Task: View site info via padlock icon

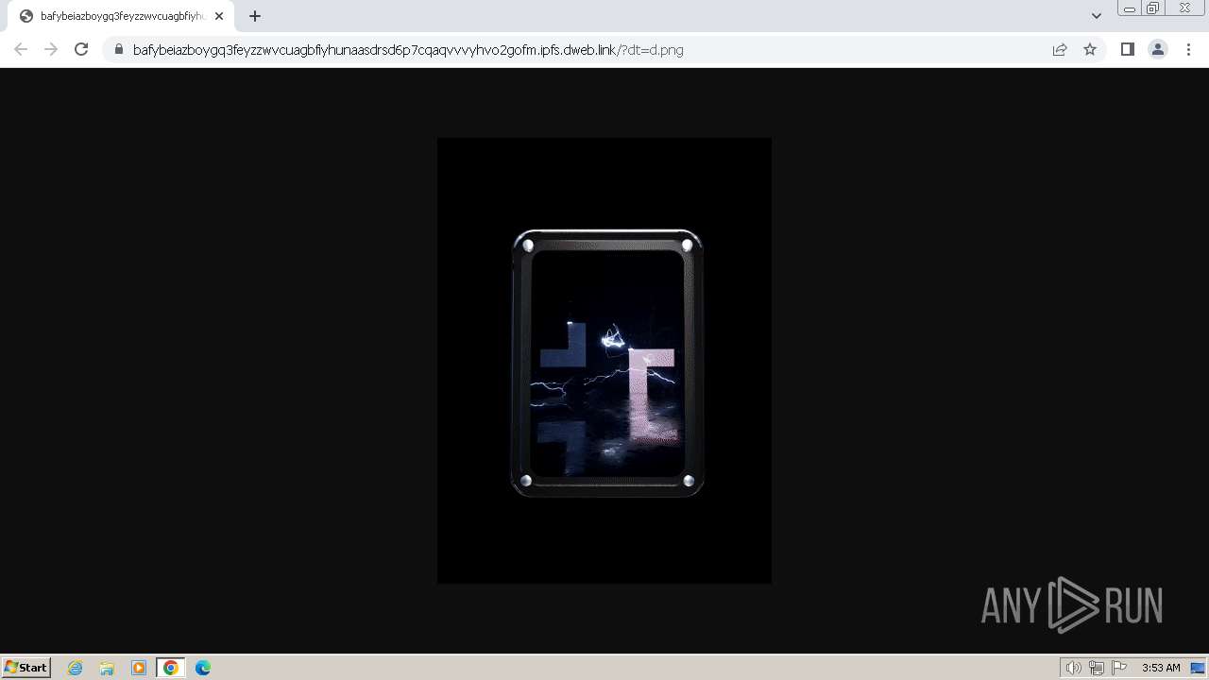Action: (x=119, y=50)
